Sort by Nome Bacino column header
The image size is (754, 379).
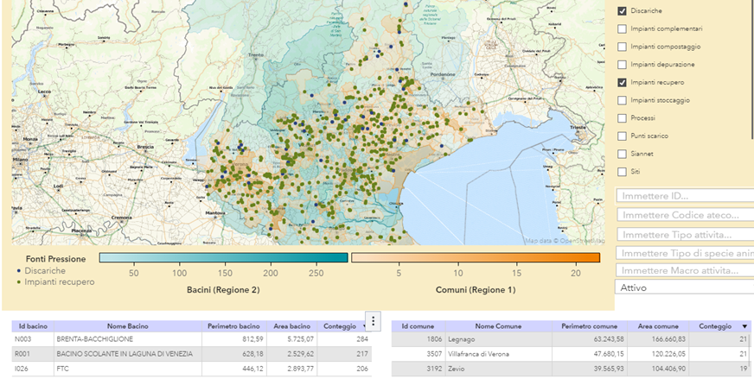[x=128, y=326]
